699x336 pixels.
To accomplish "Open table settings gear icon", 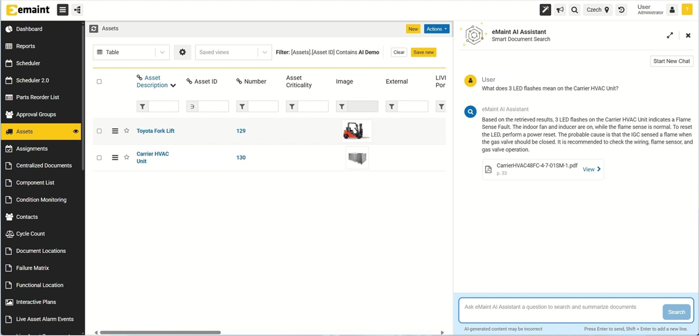I will click(x=182, y=52).
